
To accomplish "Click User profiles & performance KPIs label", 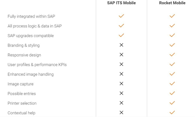I will click(x=37, y=65).
